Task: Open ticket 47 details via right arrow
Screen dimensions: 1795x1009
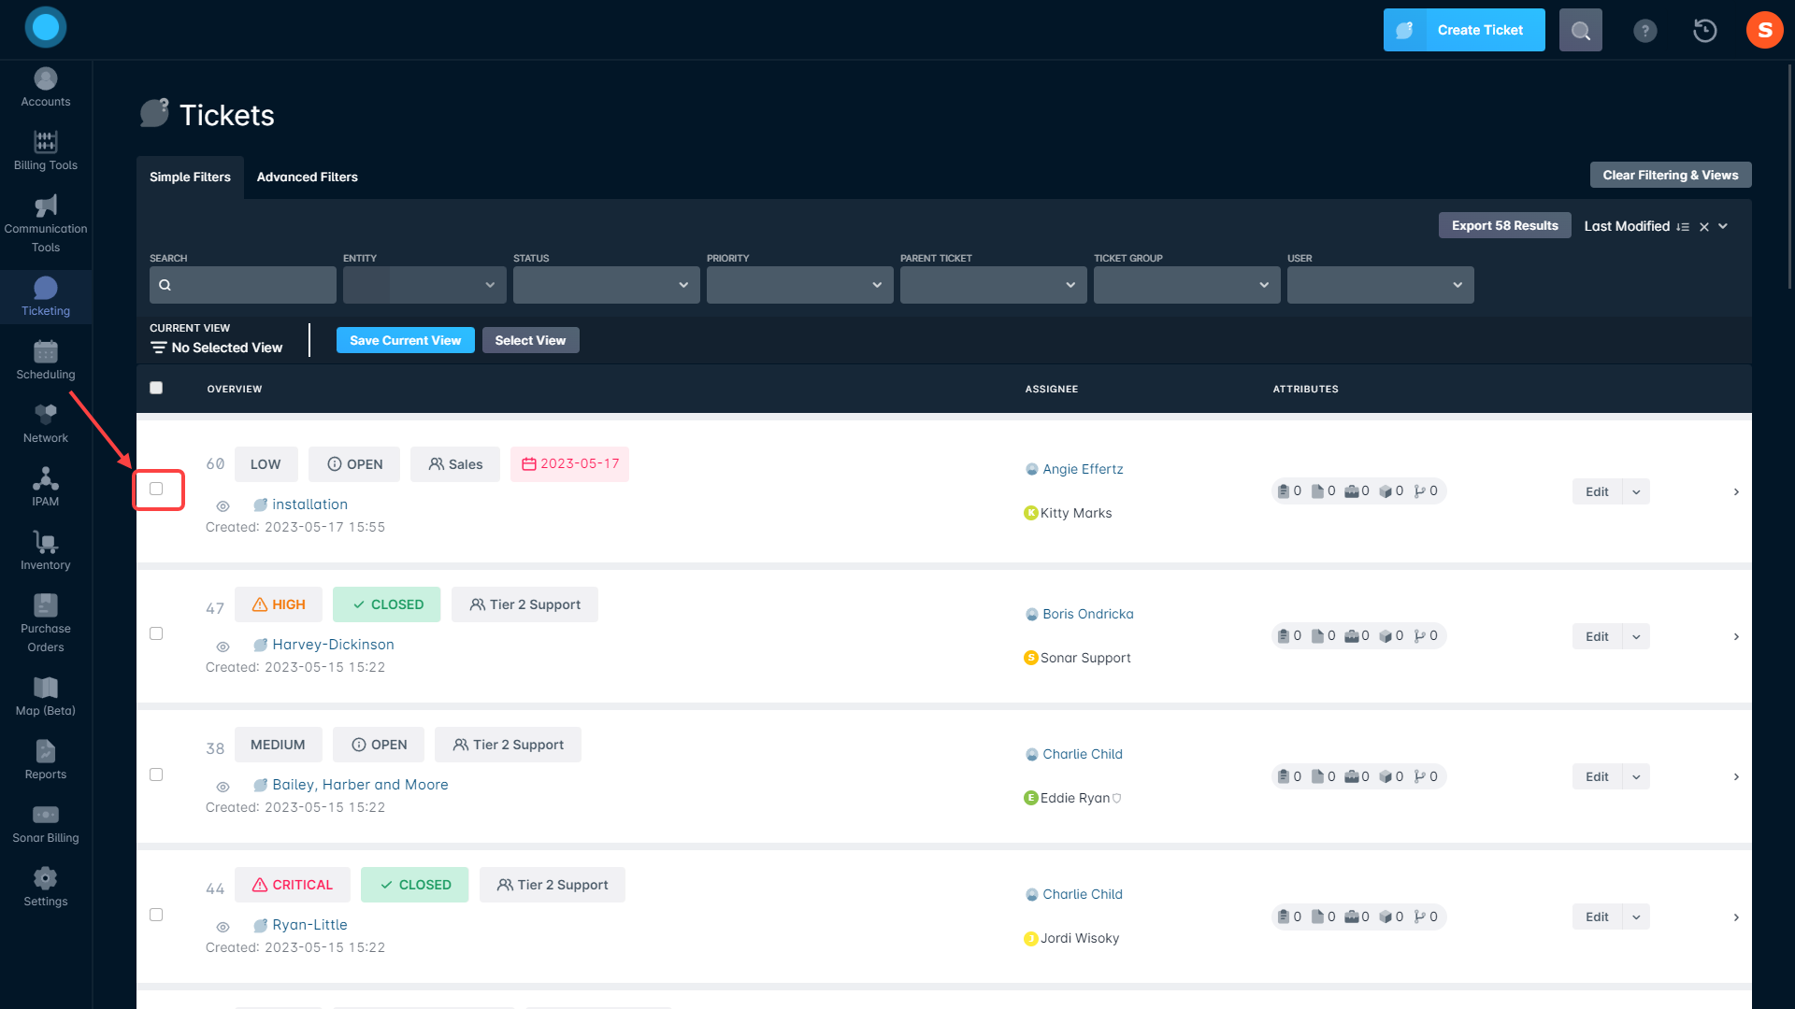Action: click(x=1736, y=636)
